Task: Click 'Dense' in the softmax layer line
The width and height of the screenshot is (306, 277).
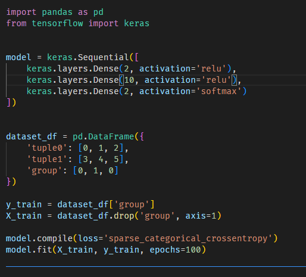Action: coord(106,91)
